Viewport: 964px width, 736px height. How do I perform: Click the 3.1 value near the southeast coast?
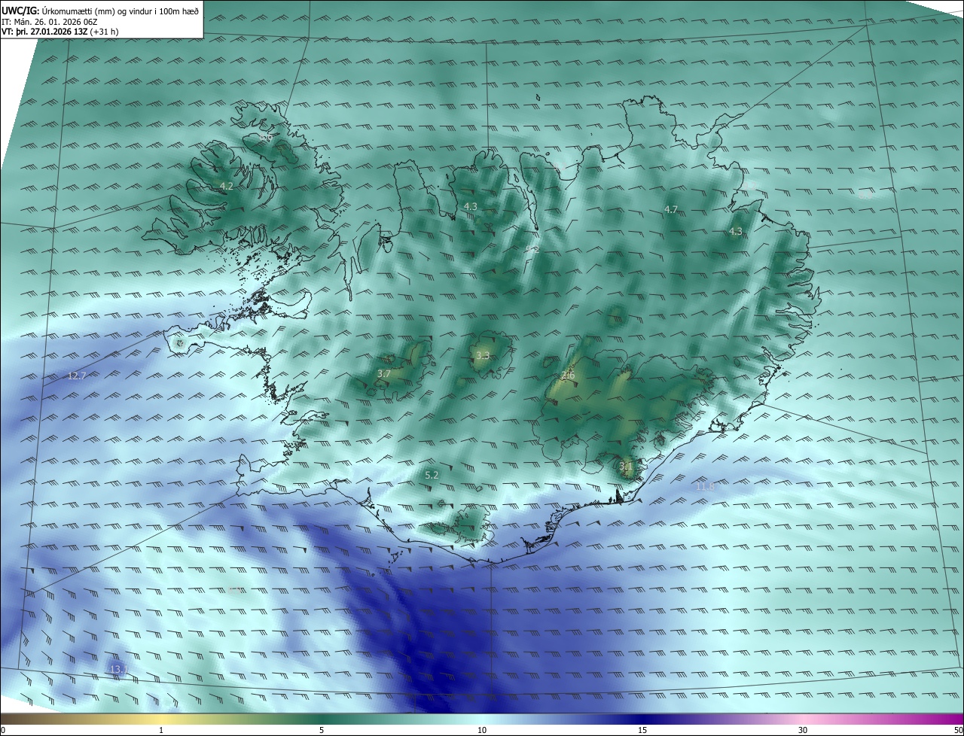[625, 466]
